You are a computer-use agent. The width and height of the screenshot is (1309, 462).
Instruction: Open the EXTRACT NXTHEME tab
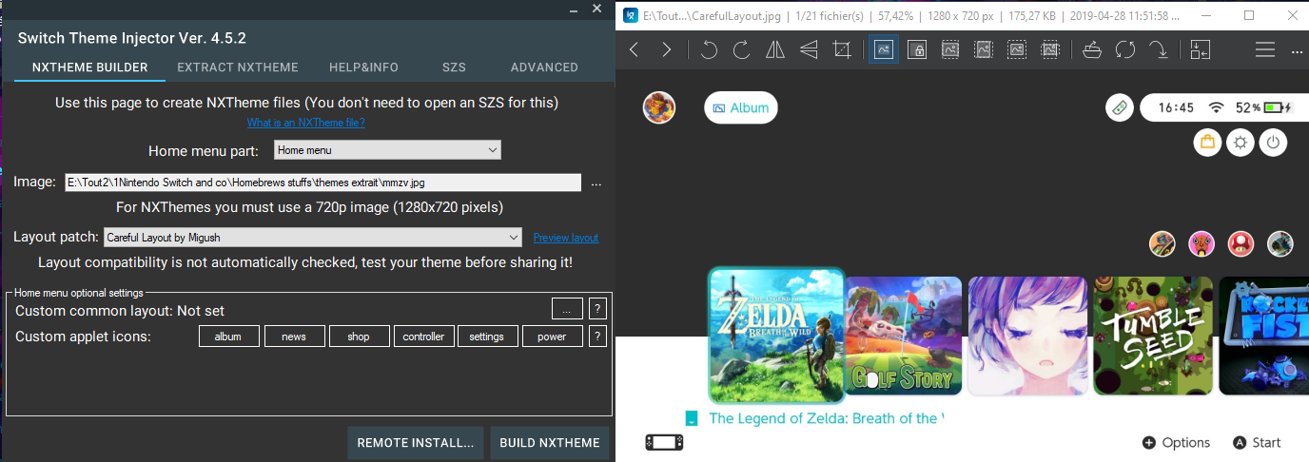238,67
